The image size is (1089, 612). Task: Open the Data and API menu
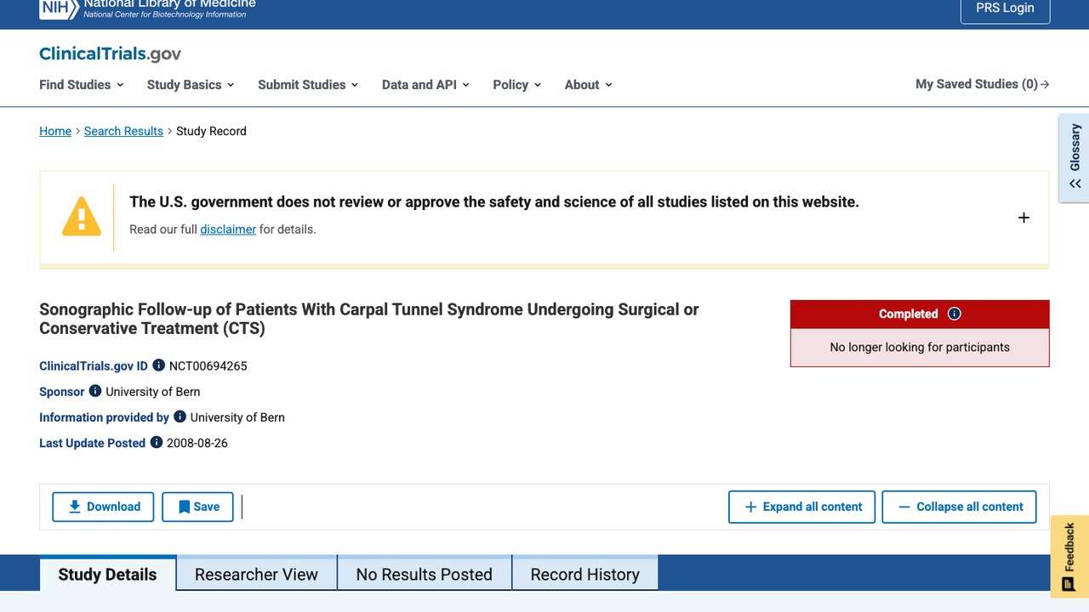pyautogui.click(x=425, y=84)
